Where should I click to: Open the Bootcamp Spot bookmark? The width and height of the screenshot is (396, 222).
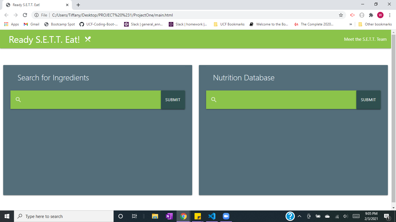coord(59,24)
